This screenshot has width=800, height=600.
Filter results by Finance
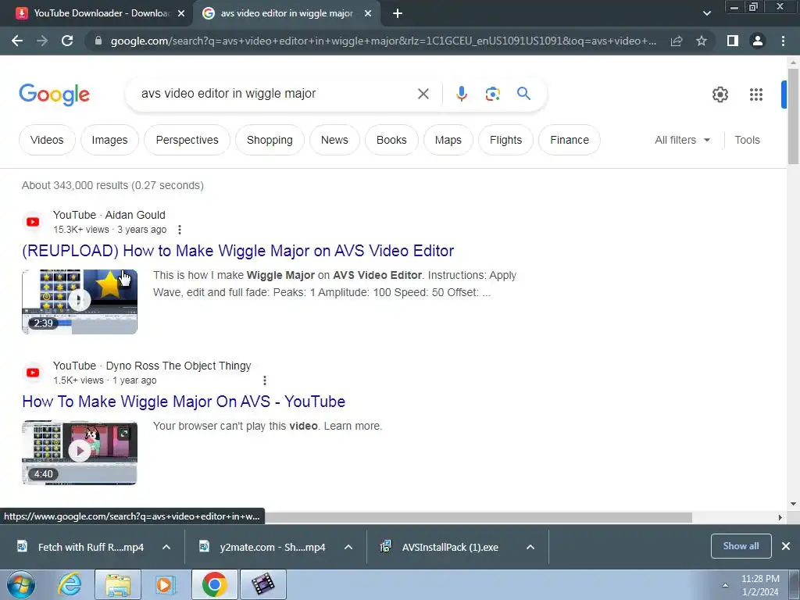tap(570, 140)
